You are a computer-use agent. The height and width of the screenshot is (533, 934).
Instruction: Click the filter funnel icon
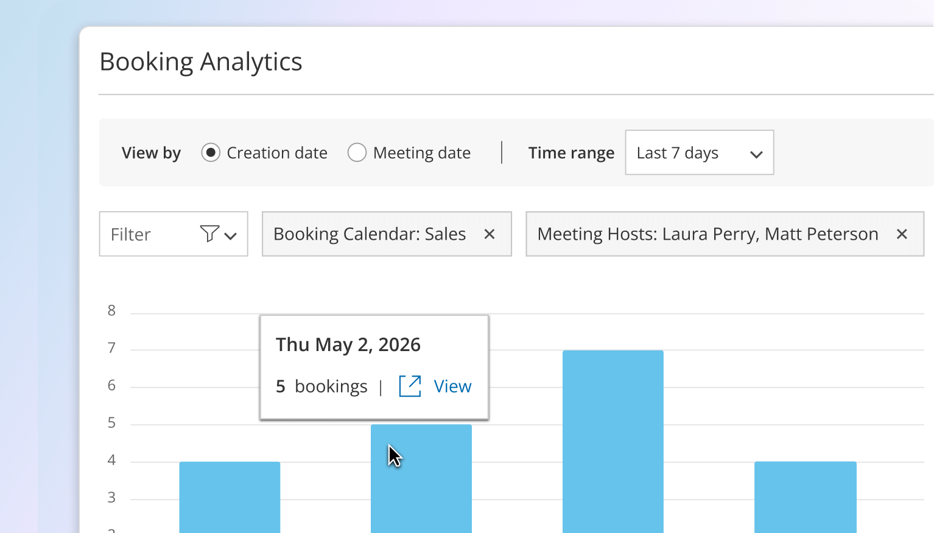click(209, 234)
